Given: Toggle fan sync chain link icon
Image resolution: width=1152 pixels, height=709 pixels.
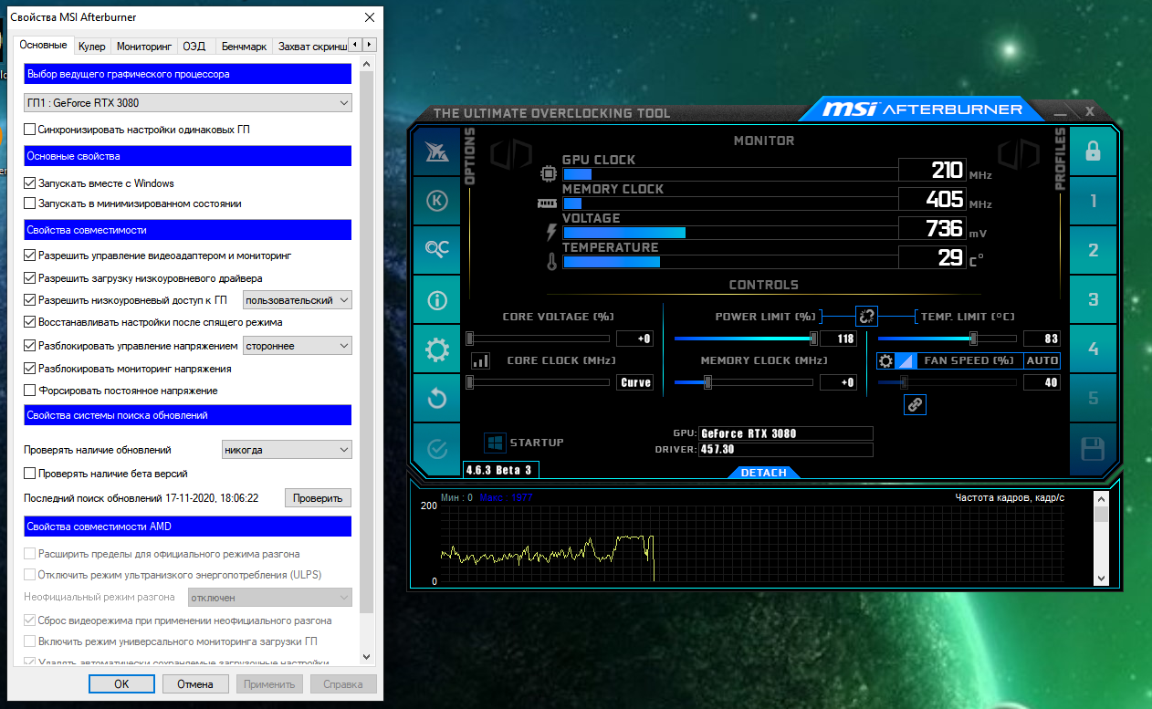Looking at the screenshot, I should click(x=916, y=404).
